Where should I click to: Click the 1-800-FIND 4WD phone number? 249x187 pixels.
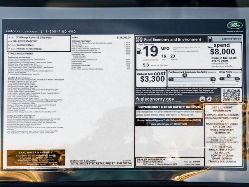[x=61, y=31]
